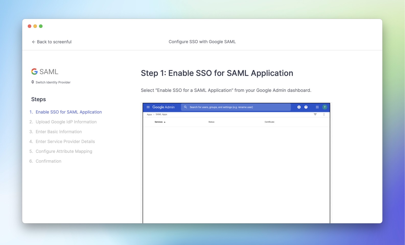The image size is (405, 245).
Task: Click the numeric support badge icon in admin header
Action: point(299,107)
